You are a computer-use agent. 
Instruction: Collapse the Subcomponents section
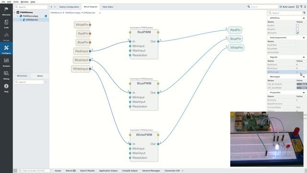pyautogui.click(x=304, y=37)
